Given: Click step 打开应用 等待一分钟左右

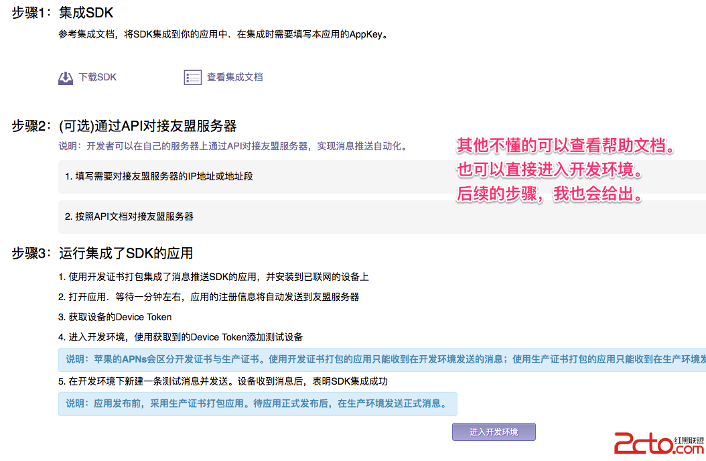Looking at the screenshot, I should point(208,297).
